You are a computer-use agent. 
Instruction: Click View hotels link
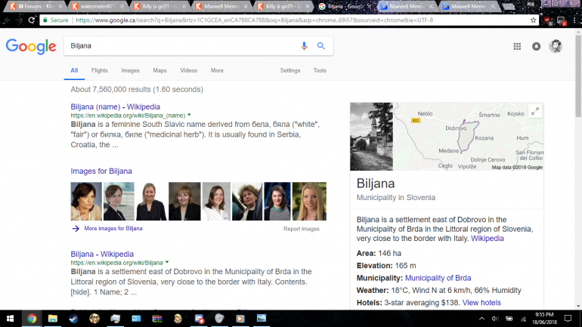pyautogui.click(x=481, y=303)
